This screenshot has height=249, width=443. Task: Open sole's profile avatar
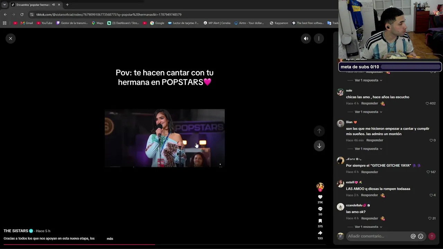(x=341, y=92)
